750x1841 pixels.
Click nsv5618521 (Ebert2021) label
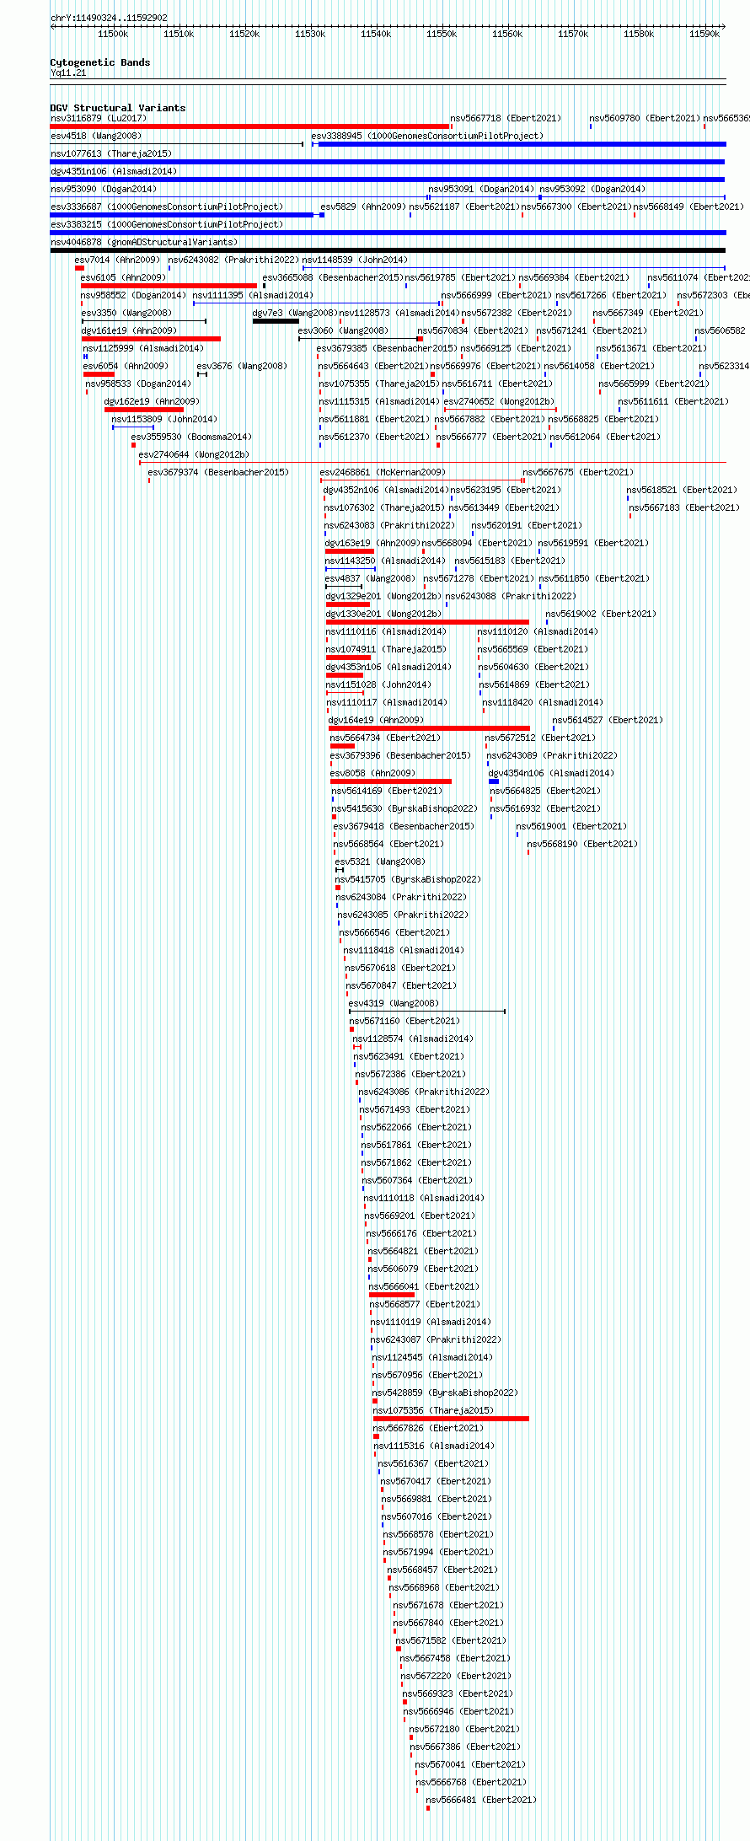pyautogui.click(x=682, y=490)
